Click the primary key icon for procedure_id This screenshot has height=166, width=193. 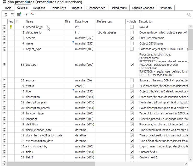(11, 27)
